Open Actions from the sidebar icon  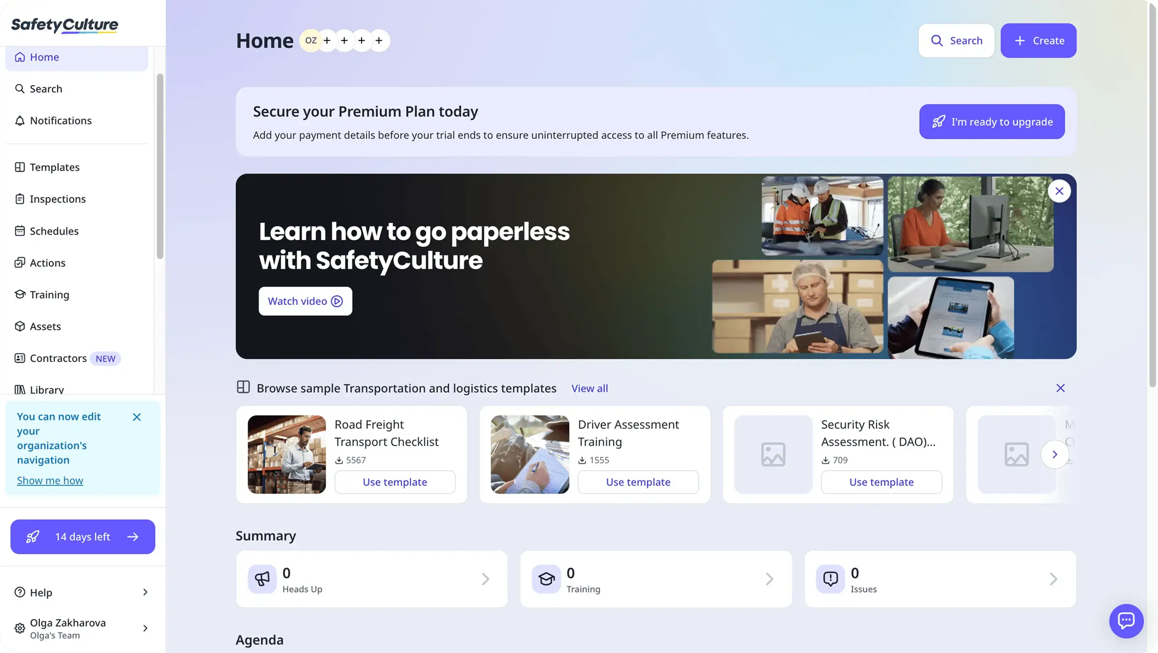[19, 263]
